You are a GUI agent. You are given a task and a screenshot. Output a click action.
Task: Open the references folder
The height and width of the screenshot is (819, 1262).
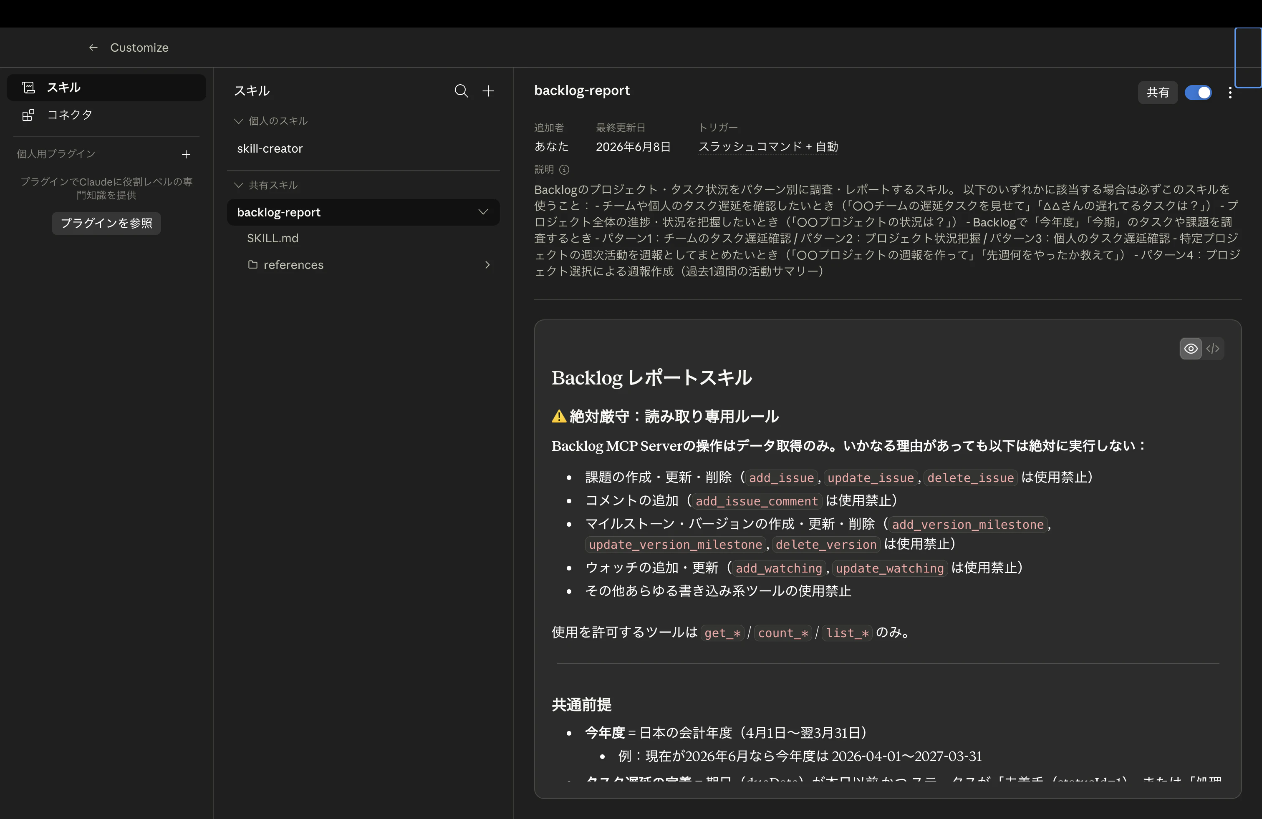click(363, 264)
